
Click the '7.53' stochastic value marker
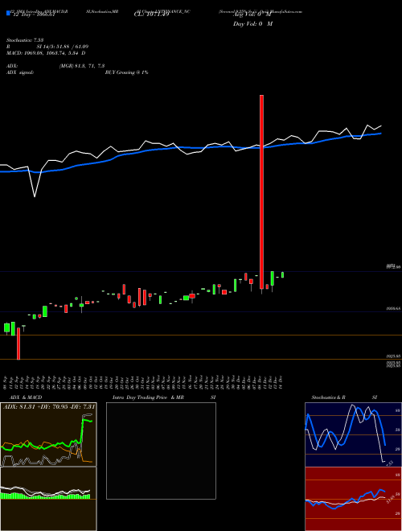click(x=389, y=463)
